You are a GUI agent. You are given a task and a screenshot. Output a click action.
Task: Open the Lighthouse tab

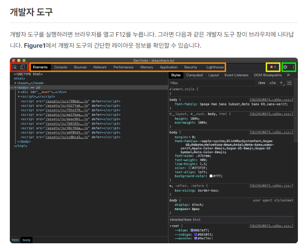click(x=215, y=67)
